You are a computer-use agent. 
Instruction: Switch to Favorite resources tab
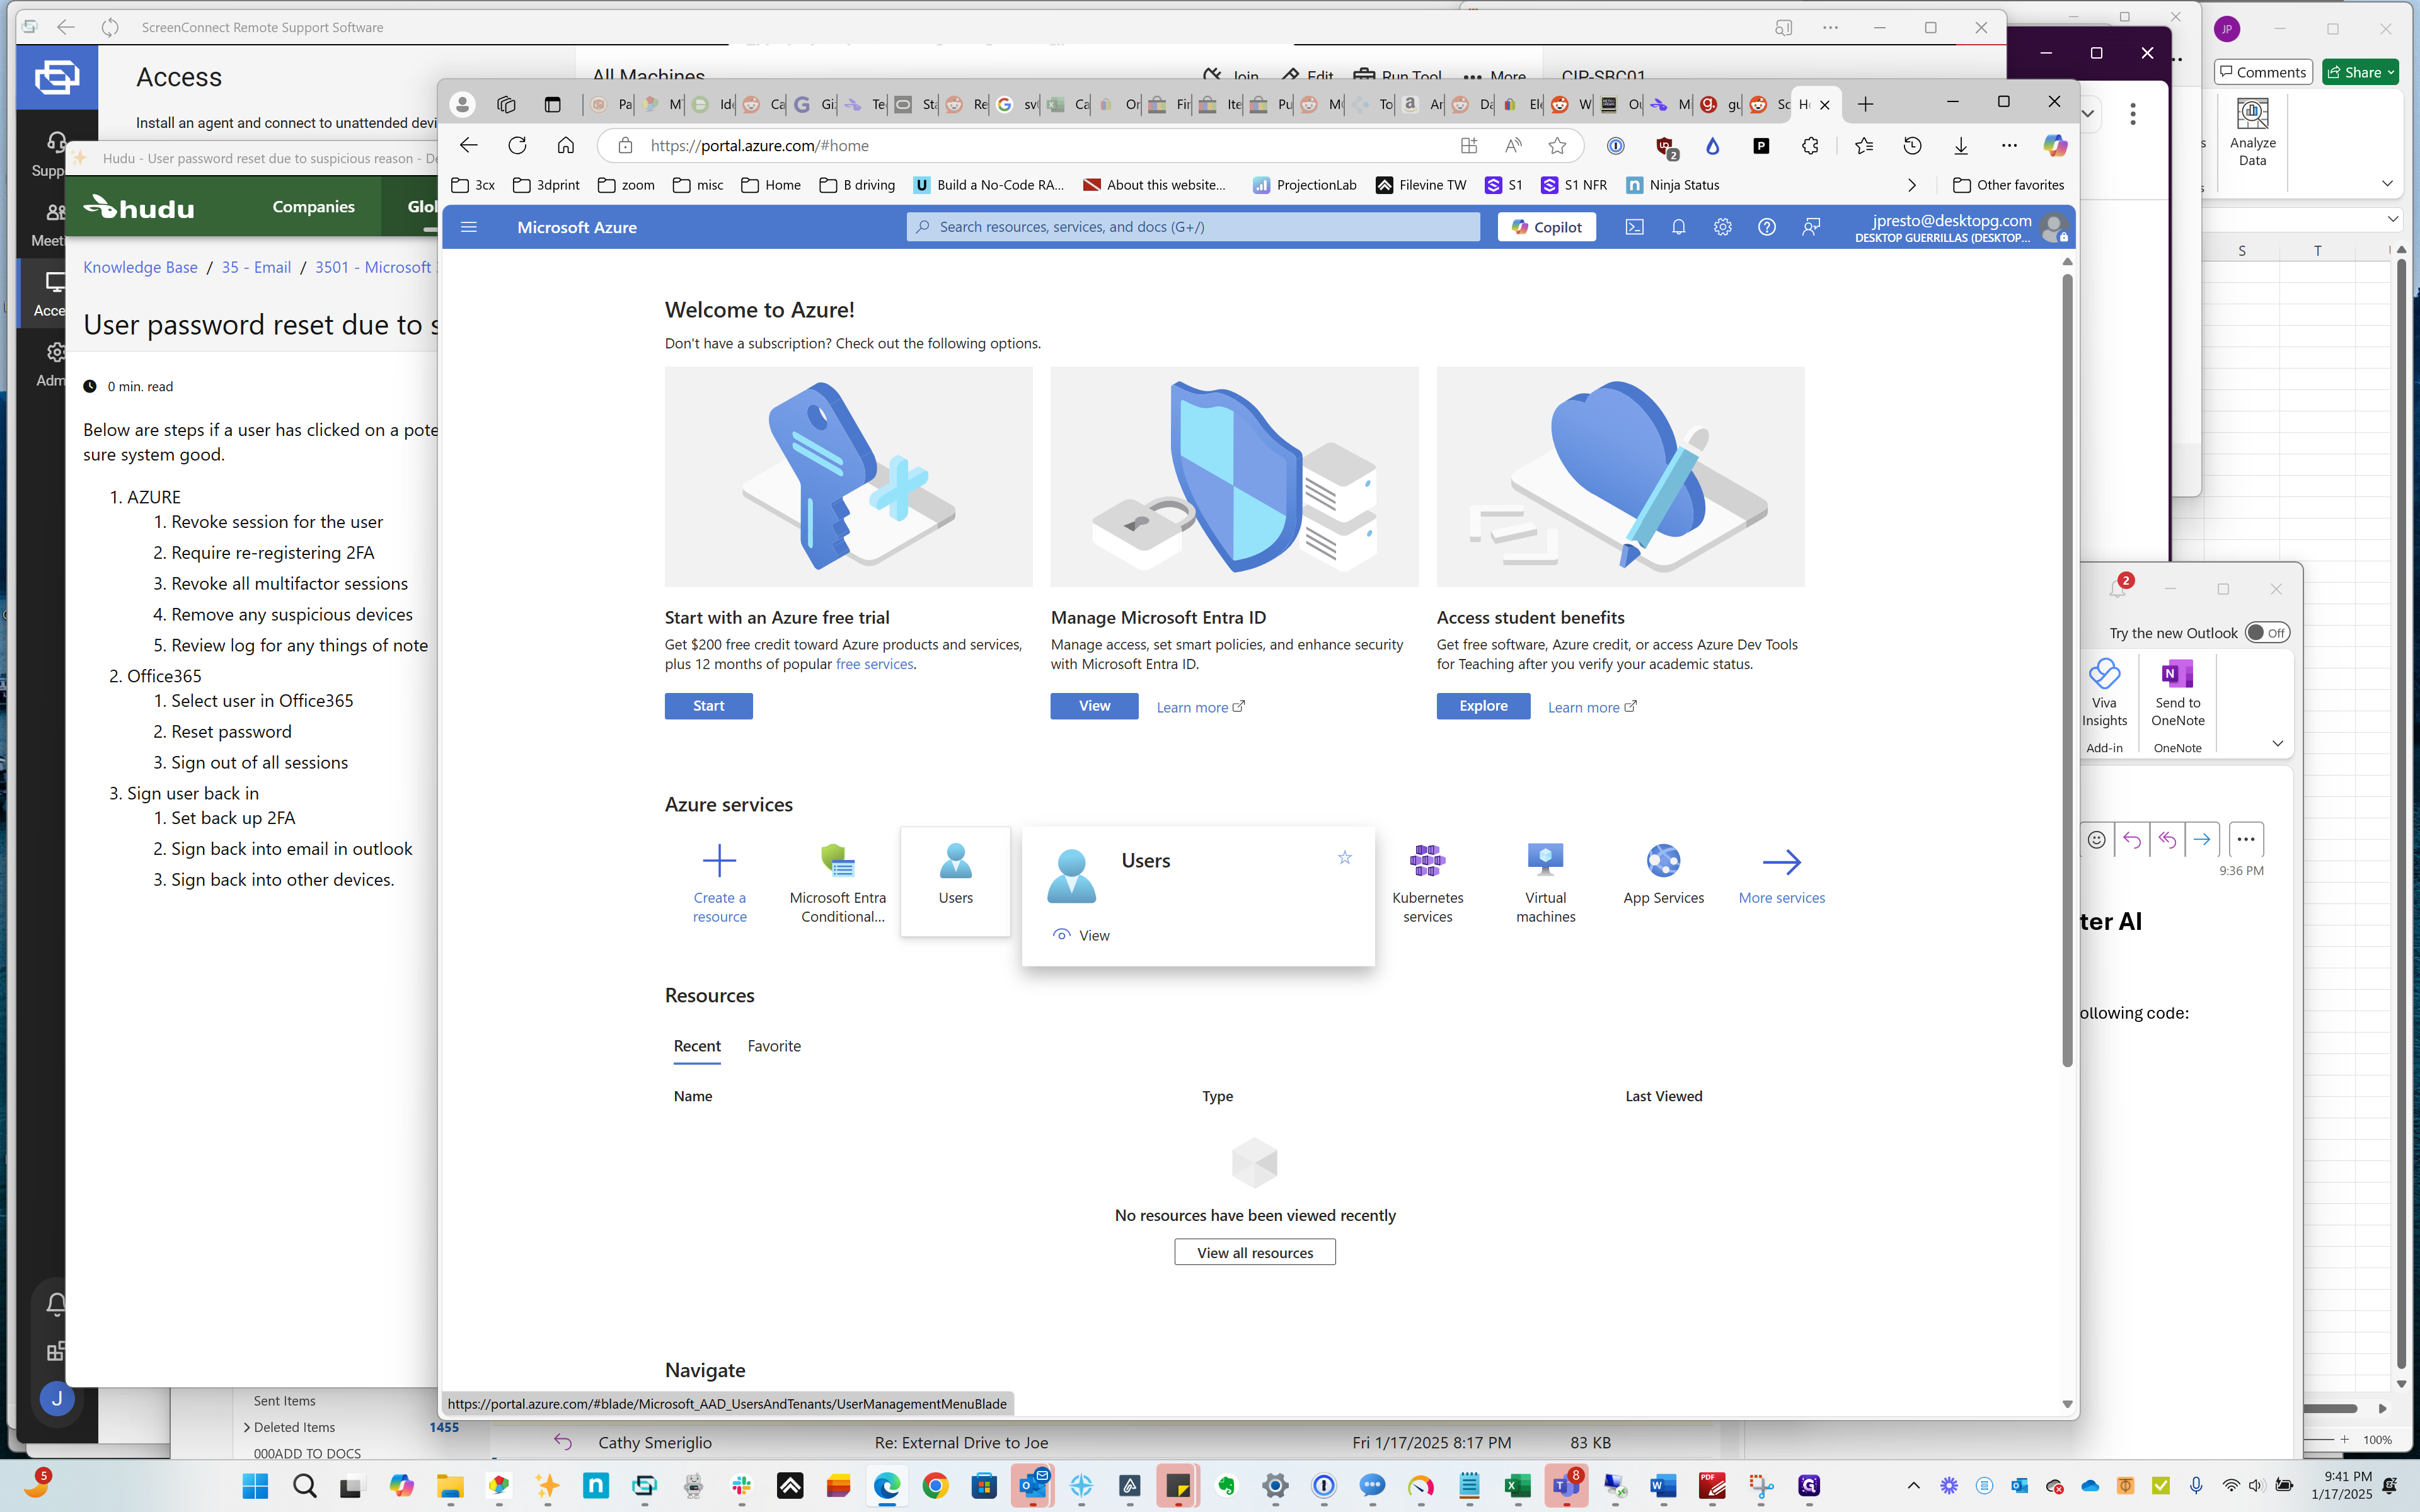point(774,1046)
